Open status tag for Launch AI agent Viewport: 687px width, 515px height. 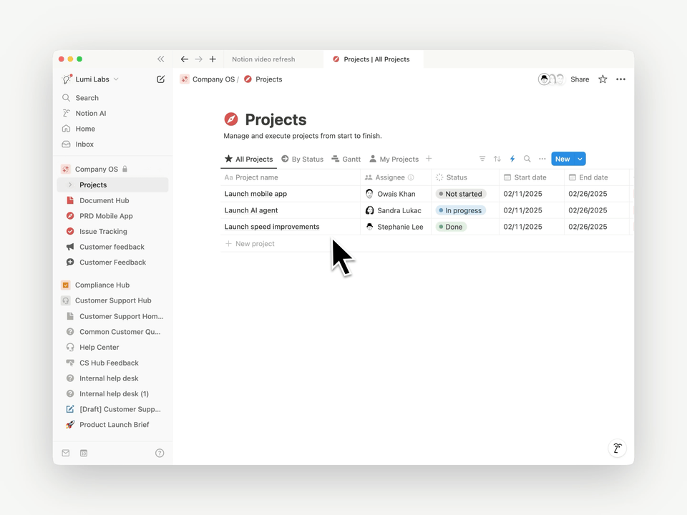461,210
